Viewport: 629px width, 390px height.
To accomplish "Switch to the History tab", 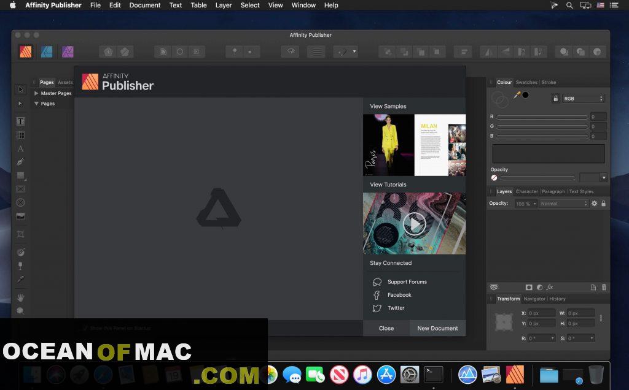I will (x=557, y=299).
